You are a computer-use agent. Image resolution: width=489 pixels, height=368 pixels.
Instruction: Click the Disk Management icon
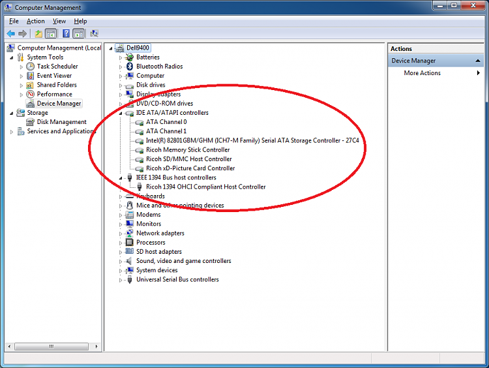pyautogui.click(x=30, y=122)
